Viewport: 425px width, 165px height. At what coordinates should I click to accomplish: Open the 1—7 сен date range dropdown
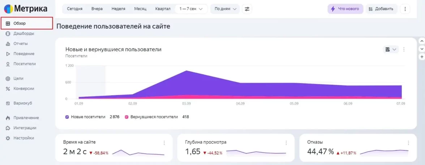[191, 9]
